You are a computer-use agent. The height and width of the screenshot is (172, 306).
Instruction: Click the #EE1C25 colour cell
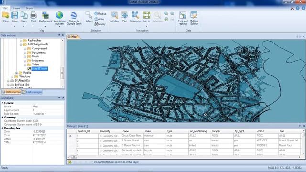(x=267, y=140)
